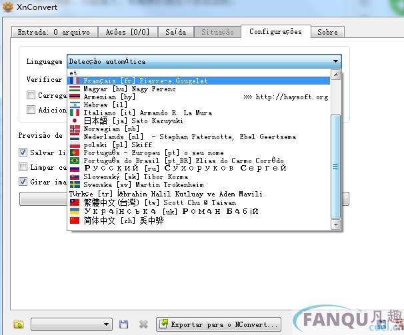404x335 pixels.
Task: Select Italiano [it] Armando R. La Mura
Action: [199, 113]
